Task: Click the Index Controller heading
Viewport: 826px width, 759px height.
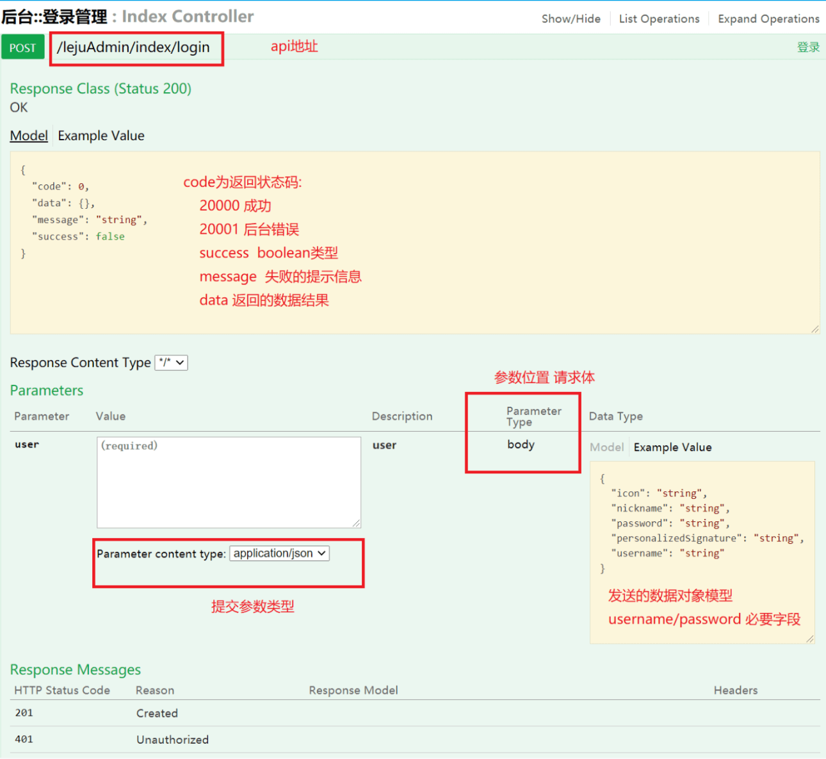Action: 188,17
